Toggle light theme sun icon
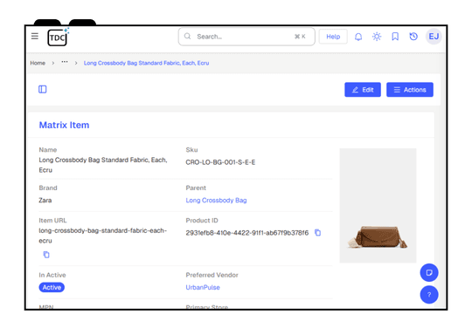The height and width of the screenshot is (335, 472). pyautogui.click(x=377, y=37)
